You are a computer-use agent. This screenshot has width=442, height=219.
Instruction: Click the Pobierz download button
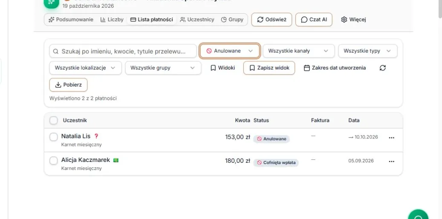[69, 85]
